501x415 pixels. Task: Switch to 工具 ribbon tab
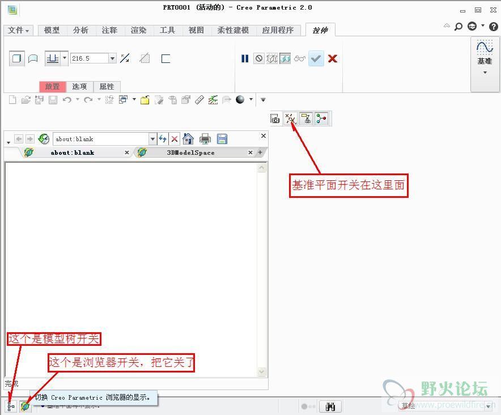pos(167,31)
